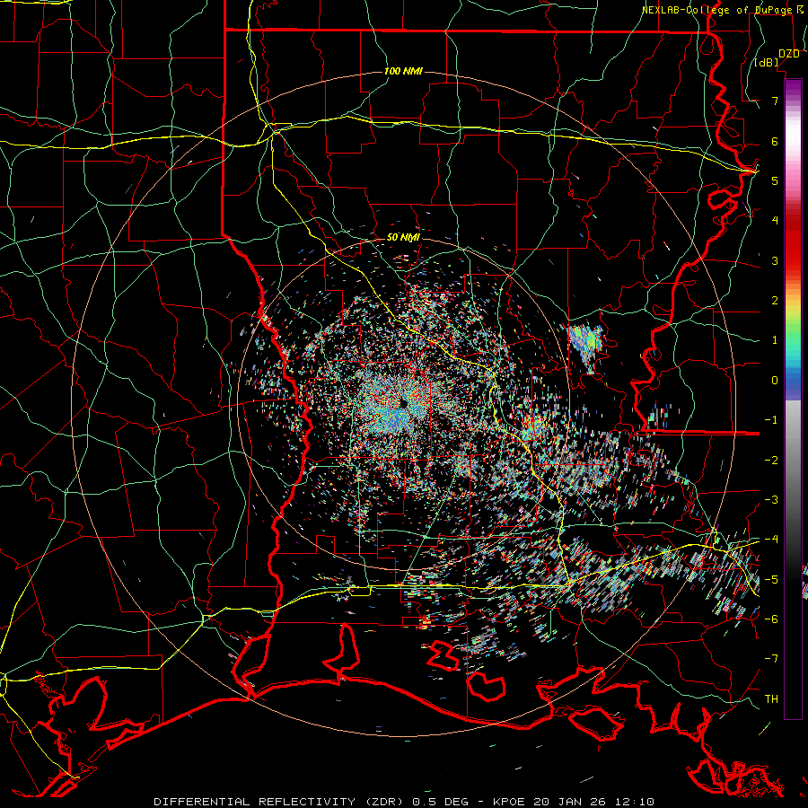
Task: Click "DIFFERENTIAL REFLECTIVITY (ZDR)" in the bottom caption
Action: 280,802
